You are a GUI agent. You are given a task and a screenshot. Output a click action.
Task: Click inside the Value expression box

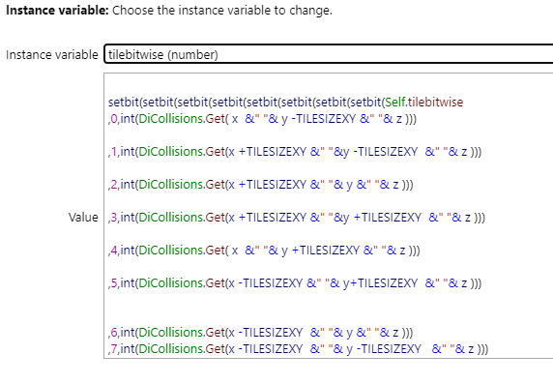coord(329,216)
